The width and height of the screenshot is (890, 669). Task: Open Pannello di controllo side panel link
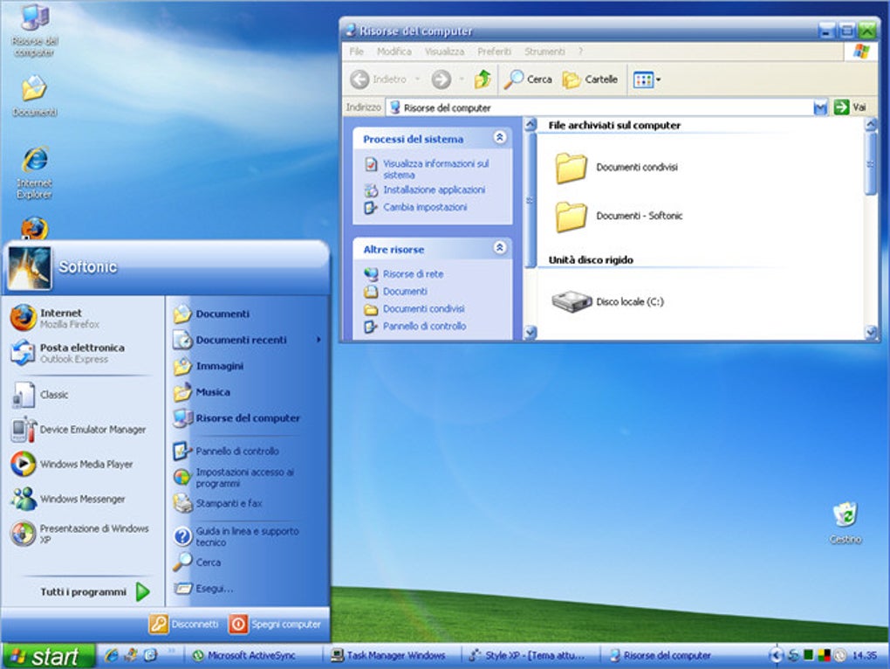(425, 326)
